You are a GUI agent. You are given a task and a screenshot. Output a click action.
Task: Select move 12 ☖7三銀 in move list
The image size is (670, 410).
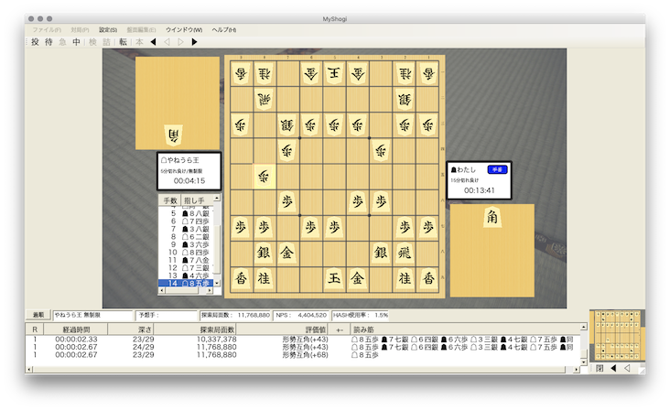tap(186, 268)
